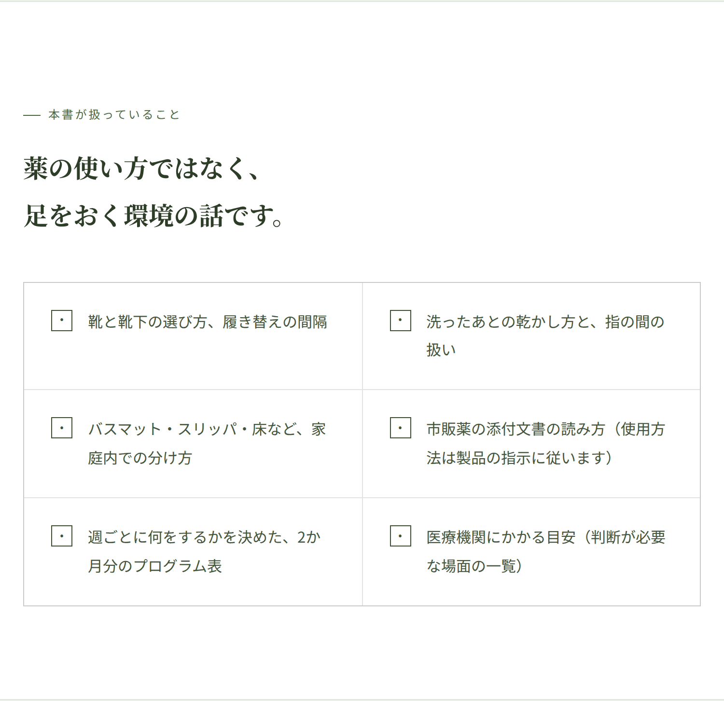Click the text 靴と靴下の選び方、履き替えの間隔
Image resolution: width=724 pixels, height=701 pixels.
point(208,322)
